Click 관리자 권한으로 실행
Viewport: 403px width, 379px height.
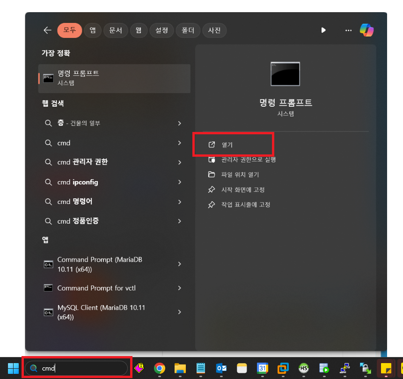point(242,160)
